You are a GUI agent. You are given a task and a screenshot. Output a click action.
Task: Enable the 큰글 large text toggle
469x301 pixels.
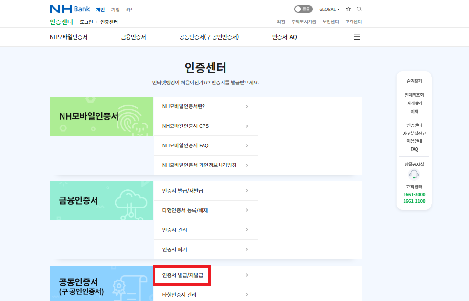[x=304, y=9]
